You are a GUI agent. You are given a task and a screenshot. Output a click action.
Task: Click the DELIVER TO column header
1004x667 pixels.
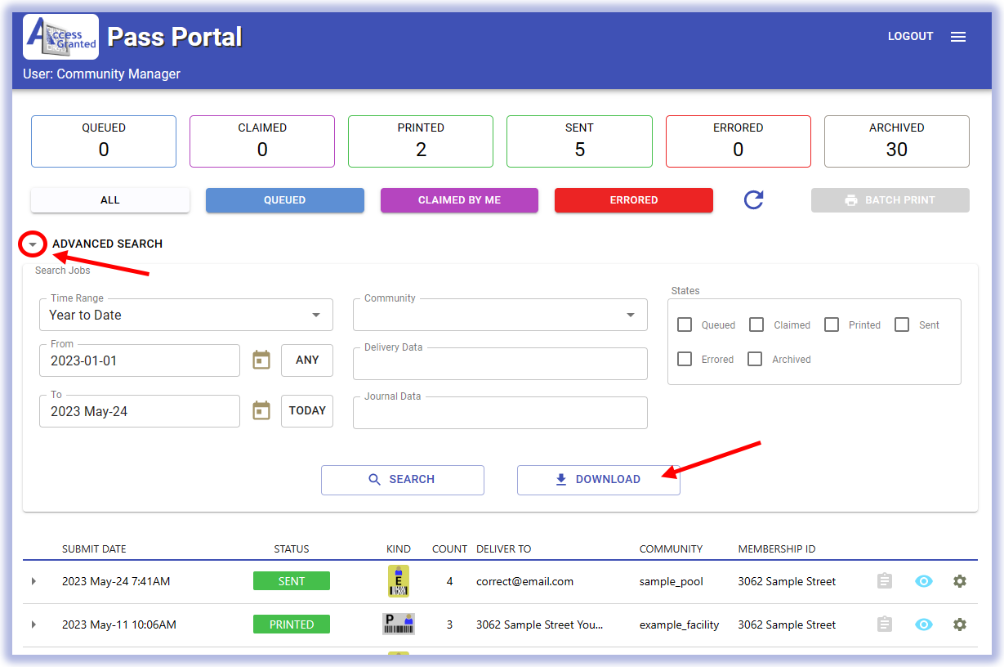point(503,549)
